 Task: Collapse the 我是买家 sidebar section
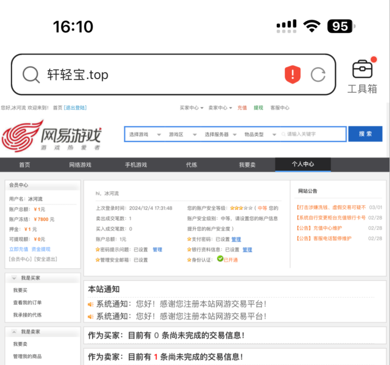(x=14, y=278)
